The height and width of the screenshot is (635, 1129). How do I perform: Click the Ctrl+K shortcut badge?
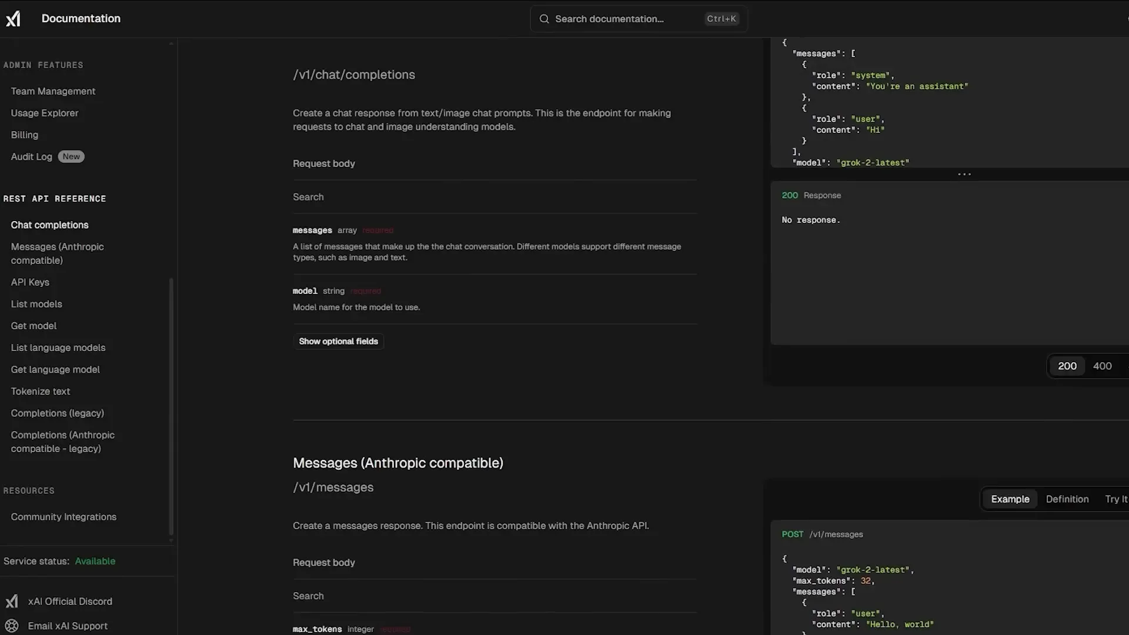[722, 19]
